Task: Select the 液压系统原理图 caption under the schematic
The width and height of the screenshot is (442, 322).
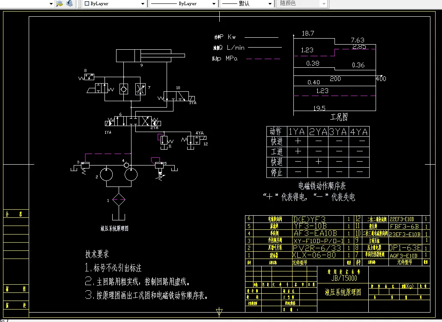Action: tap(114, 228)
